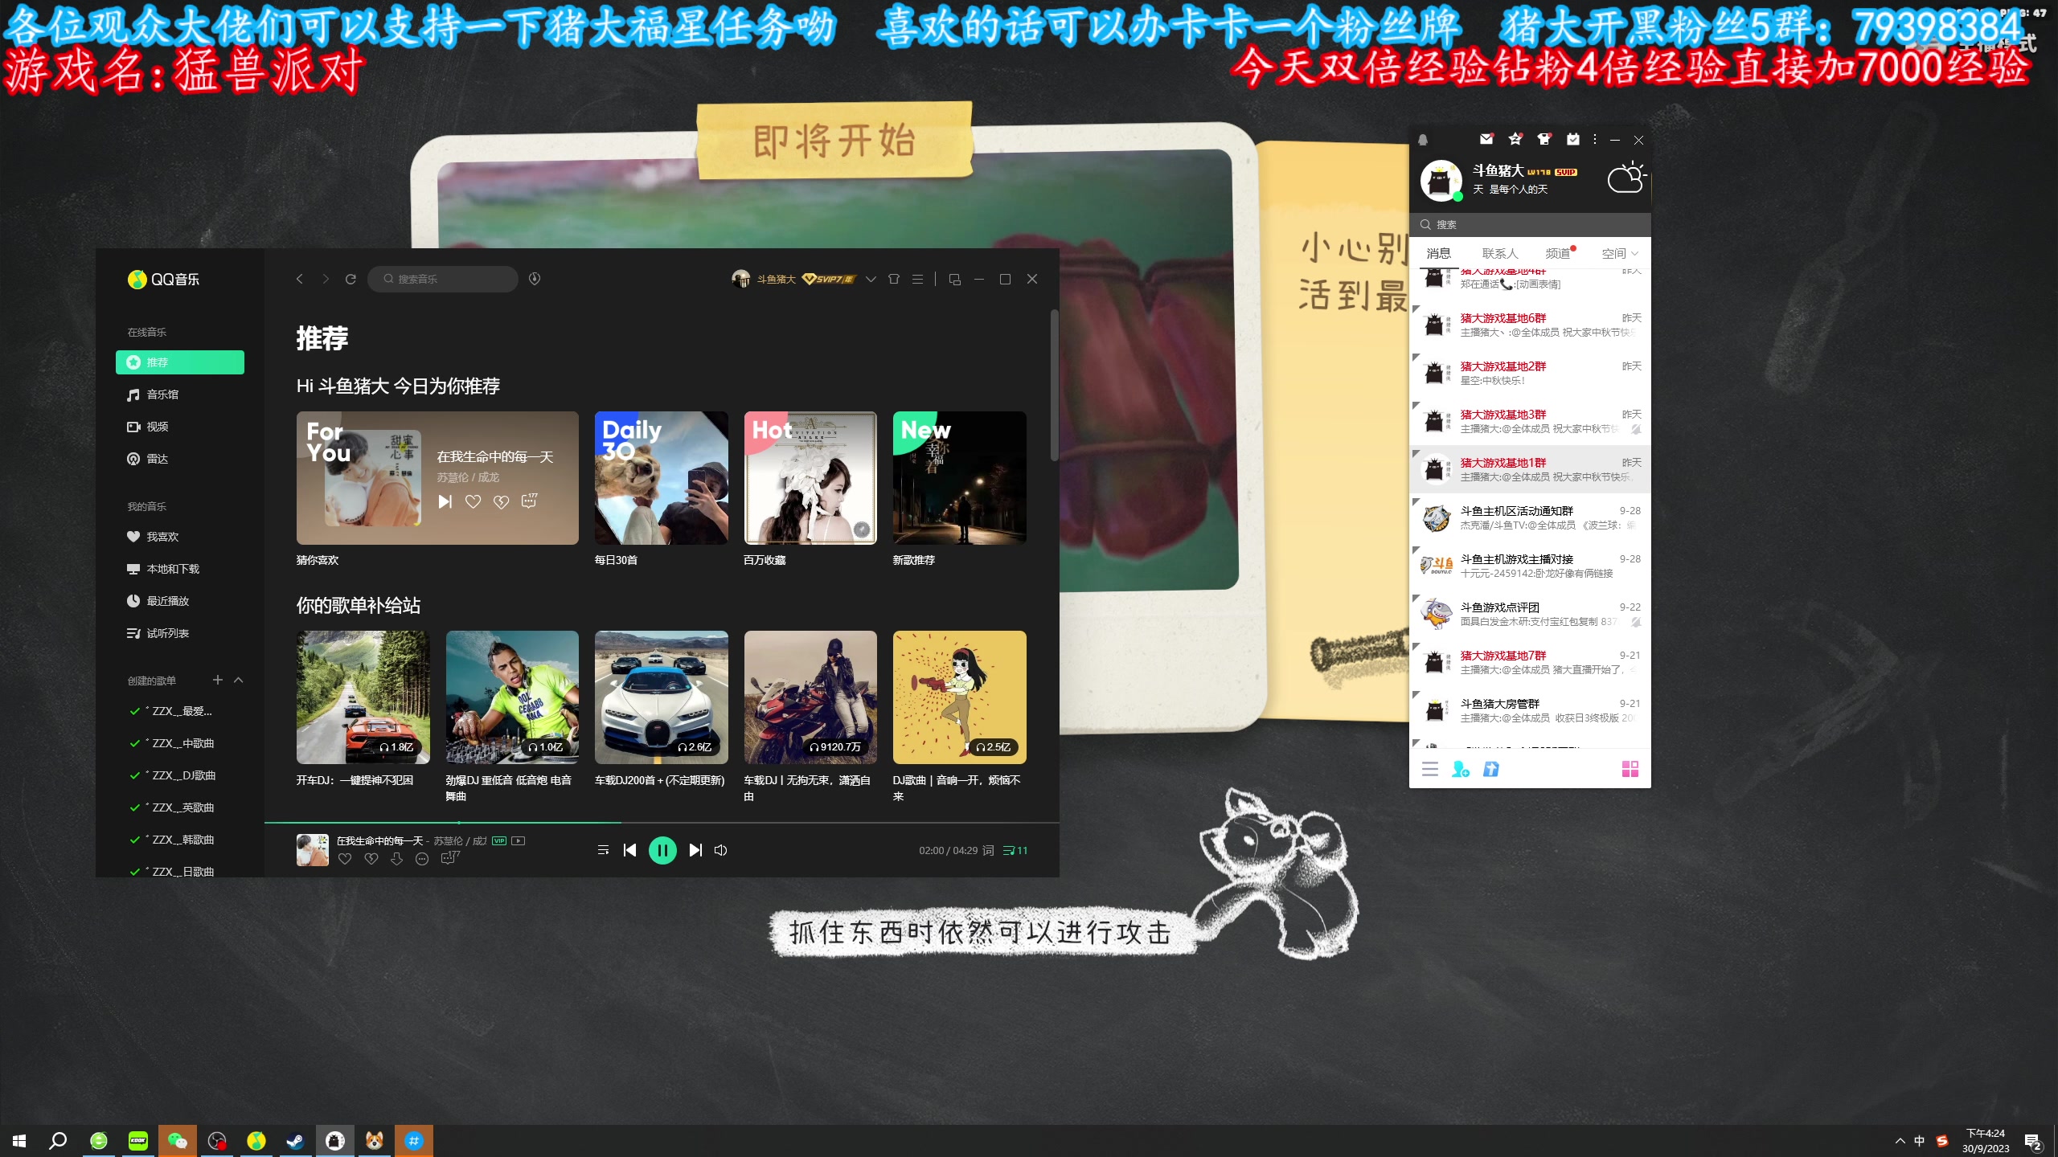Open 音乐馆 in the sidebar
This screenshot has height=1157, width=2058.
tap(180, 395)
